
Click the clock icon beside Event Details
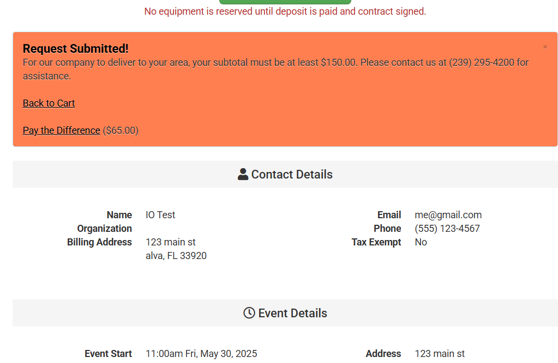[249, 313]
